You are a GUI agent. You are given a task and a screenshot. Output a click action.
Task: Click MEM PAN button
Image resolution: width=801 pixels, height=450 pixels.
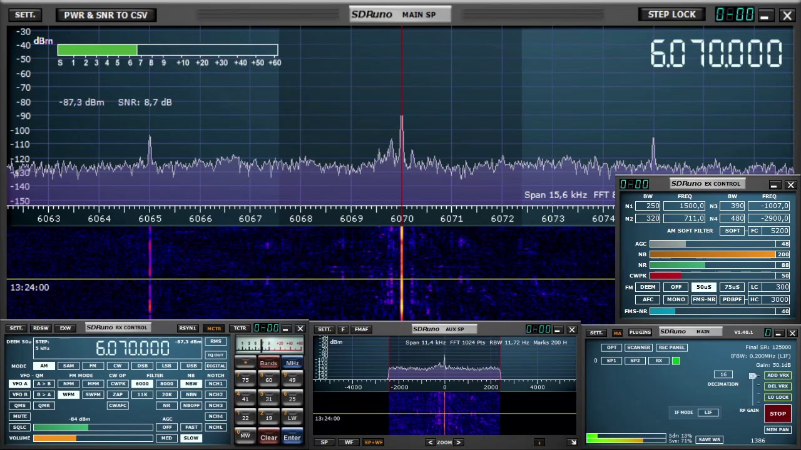click(x=778, y=430)
